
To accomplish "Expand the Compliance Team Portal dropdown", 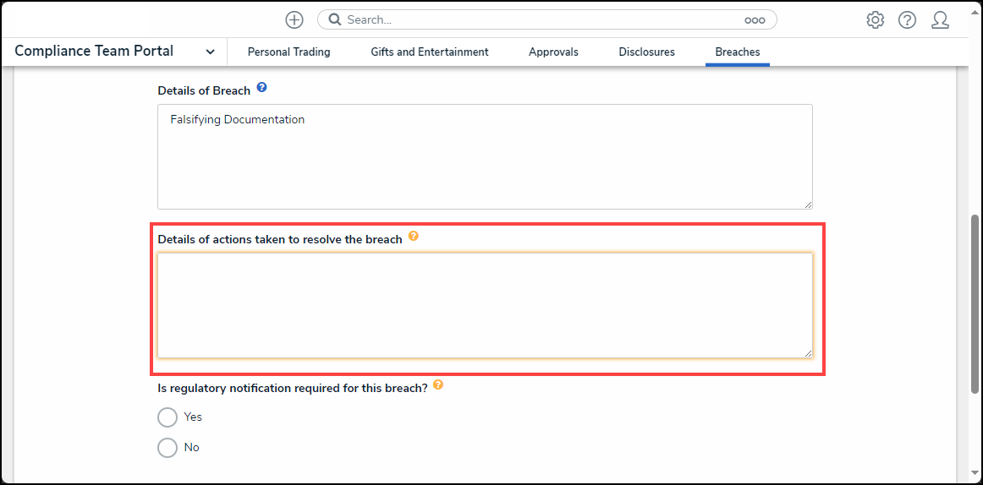I will click(x=210, y=52).
